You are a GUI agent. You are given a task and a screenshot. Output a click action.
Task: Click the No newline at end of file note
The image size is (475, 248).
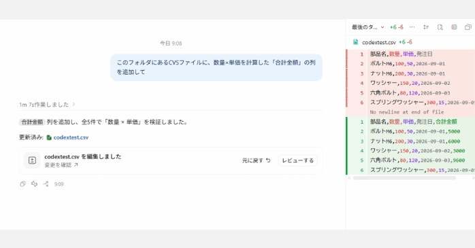point(406,112)
